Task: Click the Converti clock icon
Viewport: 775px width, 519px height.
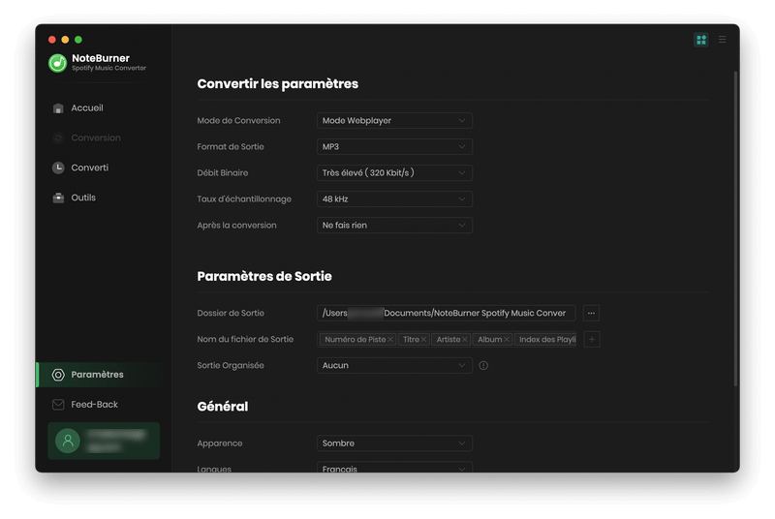Action: [x=58, y=168]
